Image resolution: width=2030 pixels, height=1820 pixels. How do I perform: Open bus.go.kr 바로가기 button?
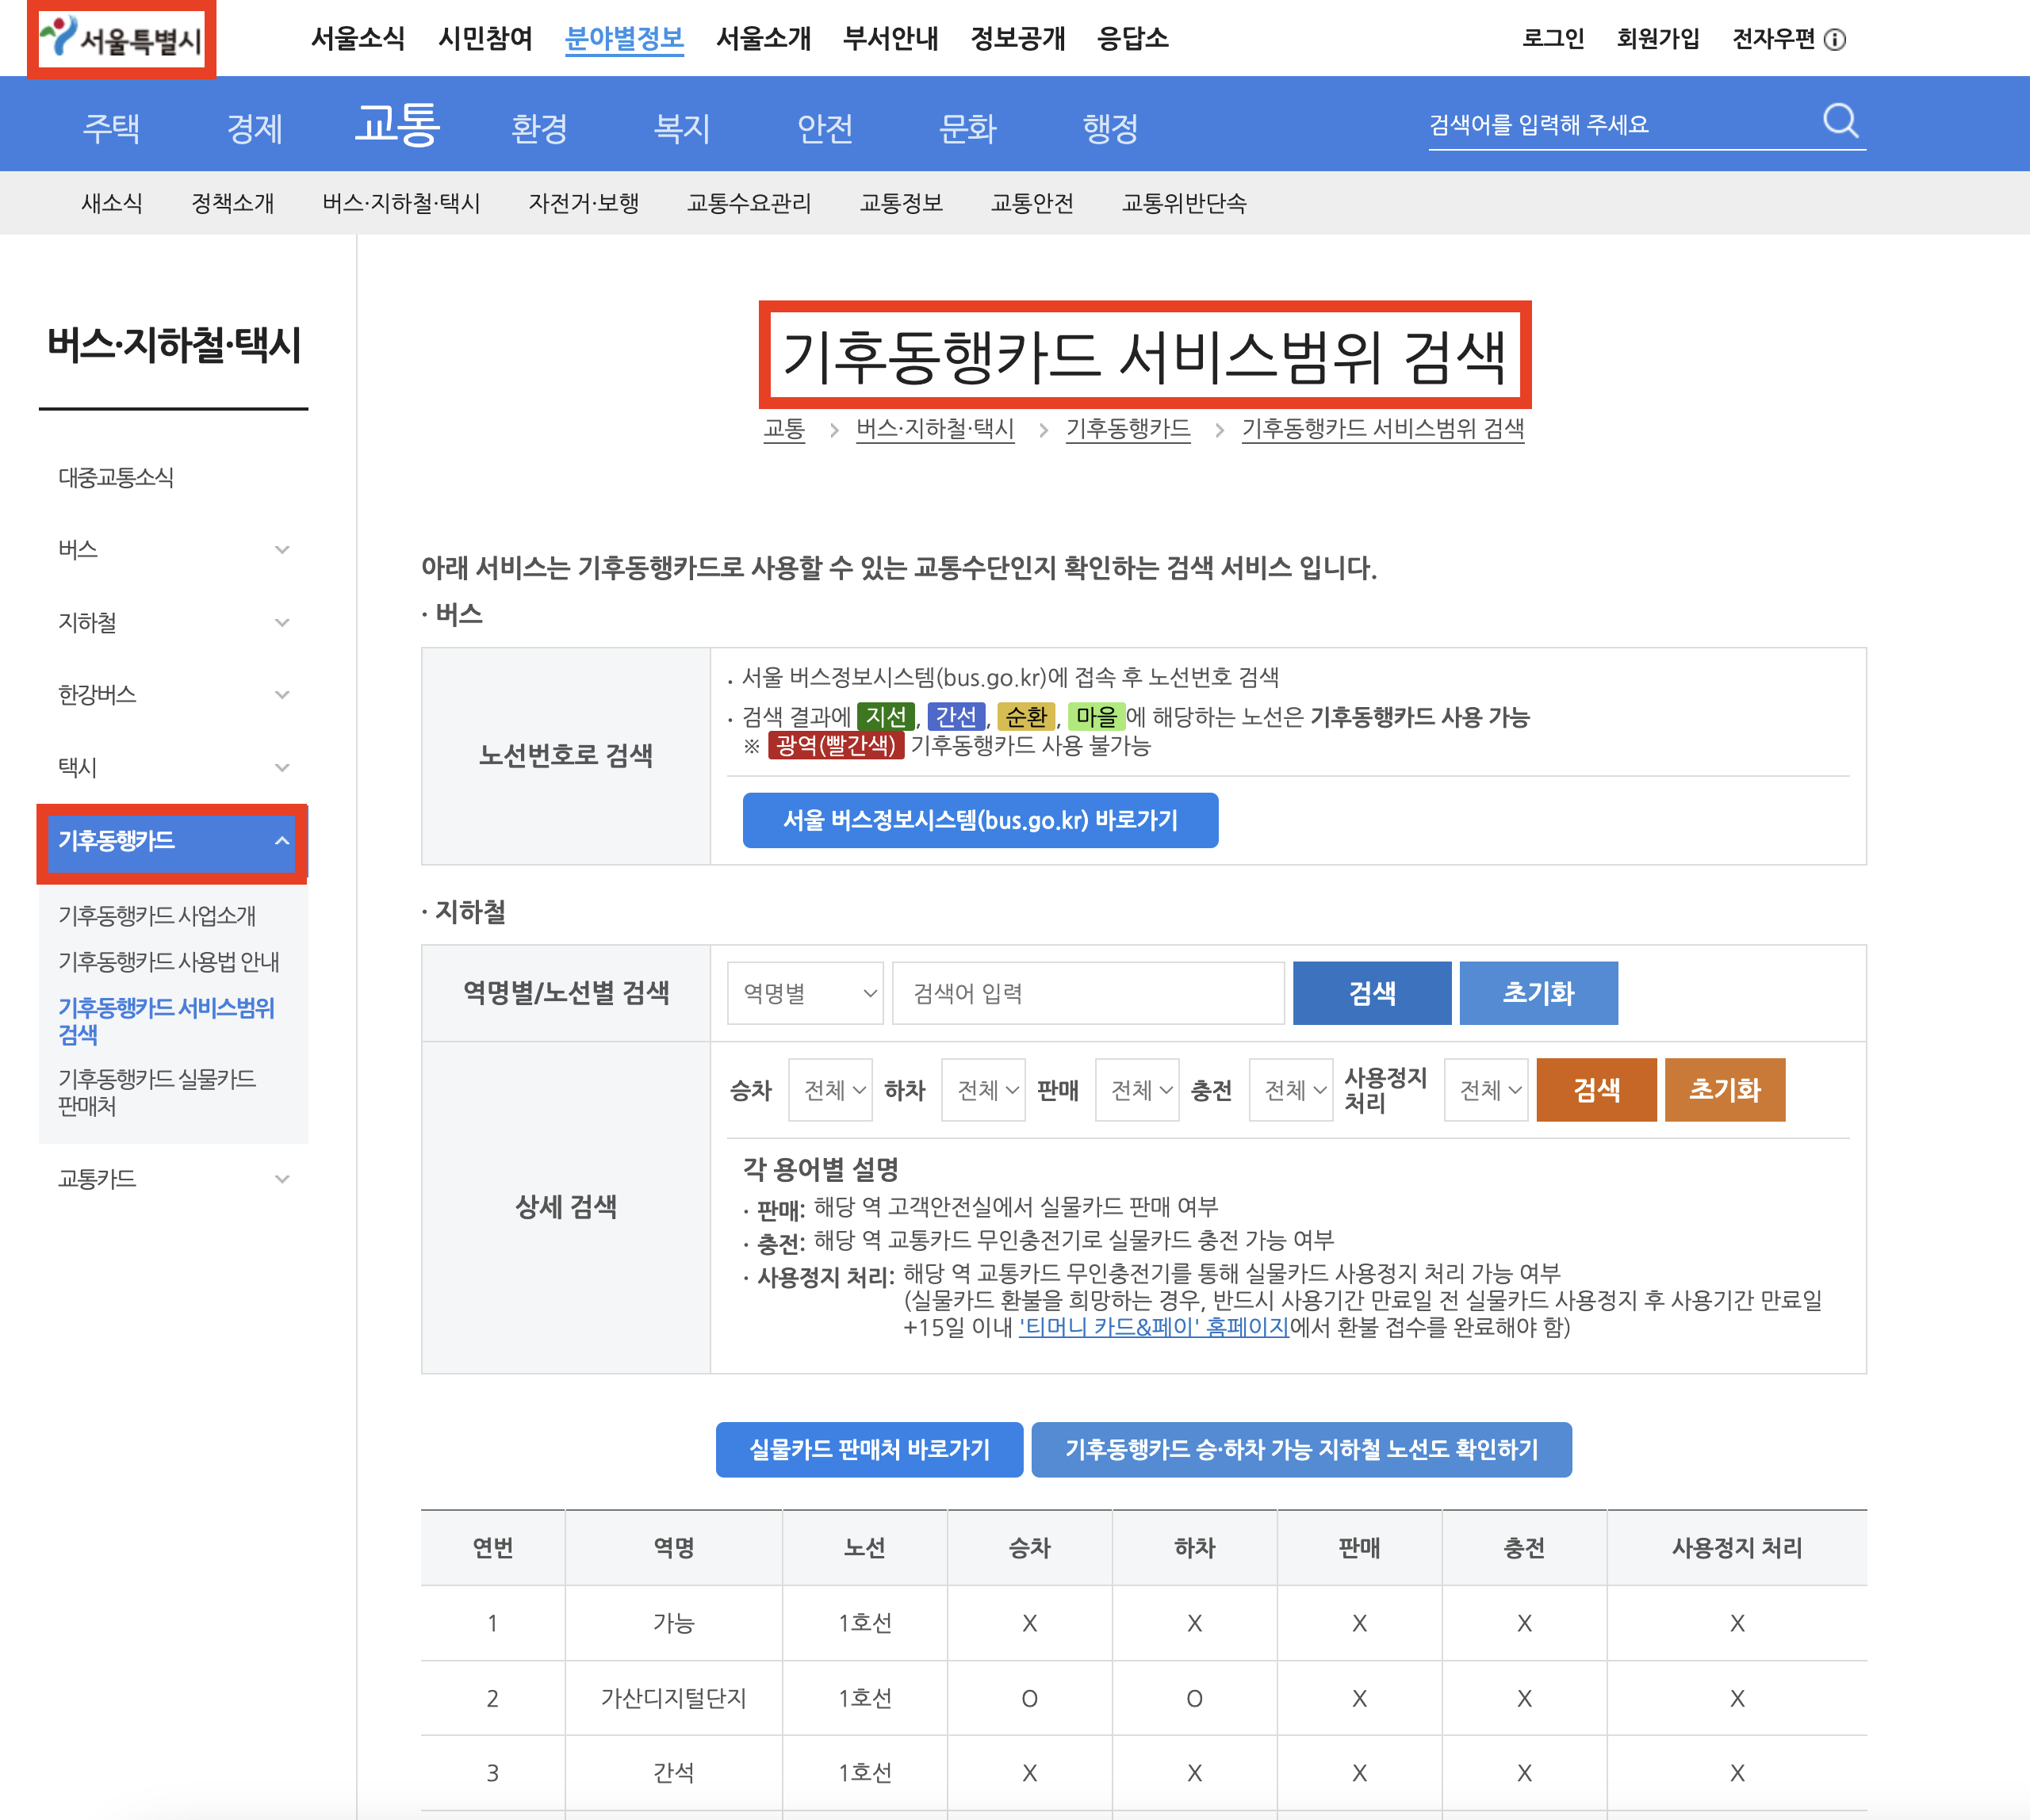coord(979,820)
